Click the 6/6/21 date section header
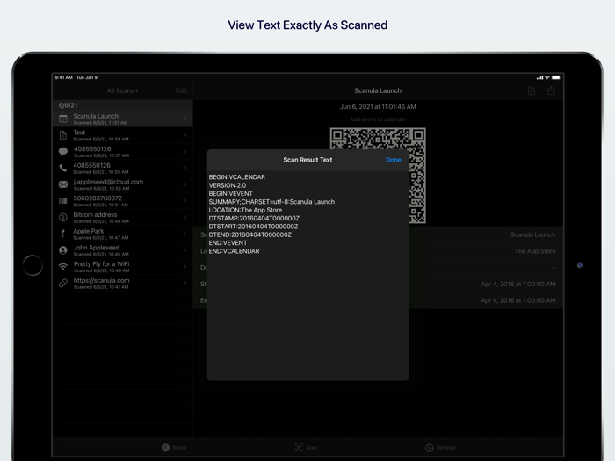The image size is (615, 461). click(122, 105)
